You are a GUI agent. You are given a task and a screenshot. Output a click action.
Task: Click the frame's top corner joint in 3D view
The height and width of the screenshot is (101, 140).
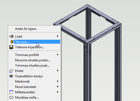(x=87, y=6)
